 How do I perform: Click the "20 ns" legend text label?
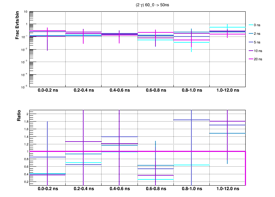(259, 59)
